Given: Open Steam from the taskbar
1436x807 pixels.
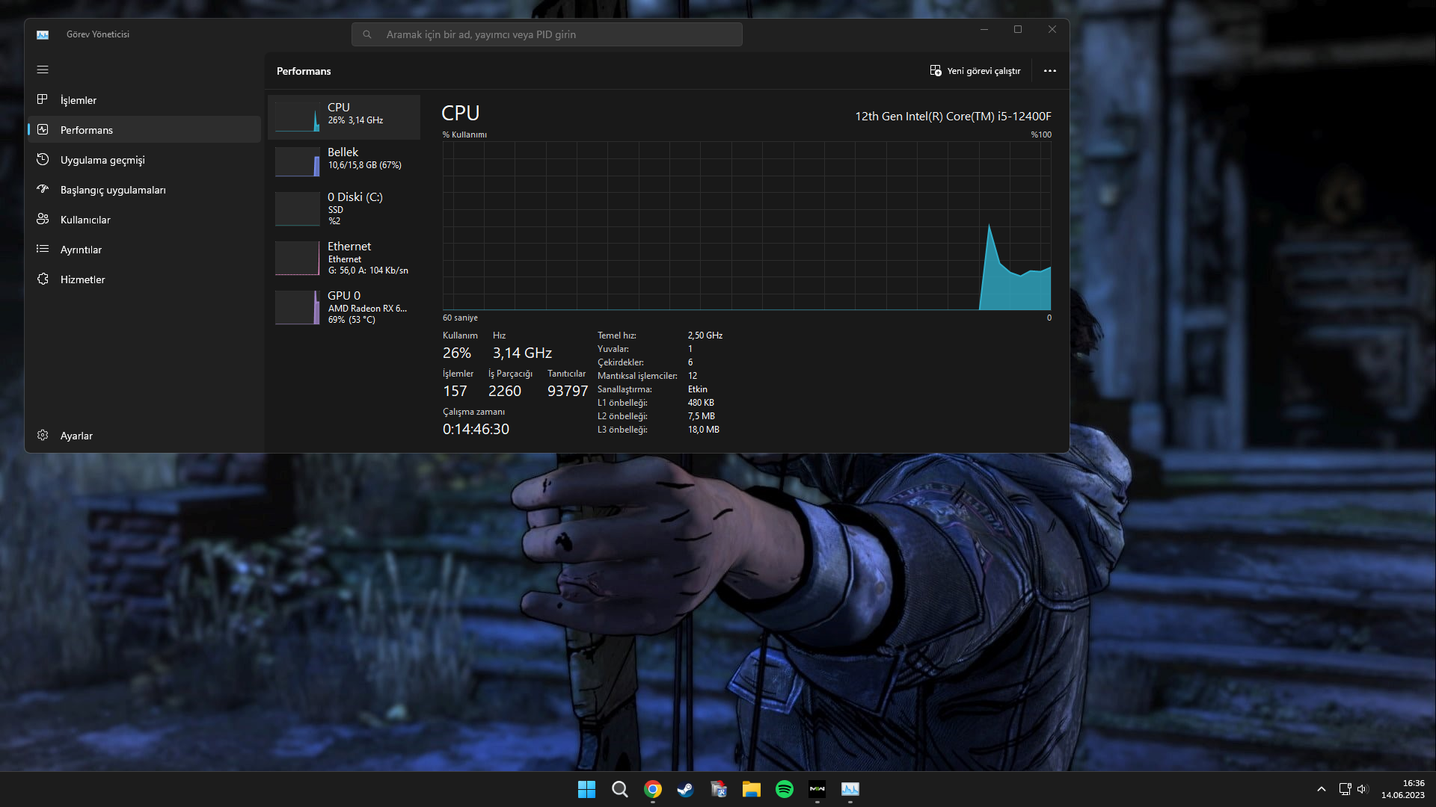Looking at the screenshot, I should point(685,789).
